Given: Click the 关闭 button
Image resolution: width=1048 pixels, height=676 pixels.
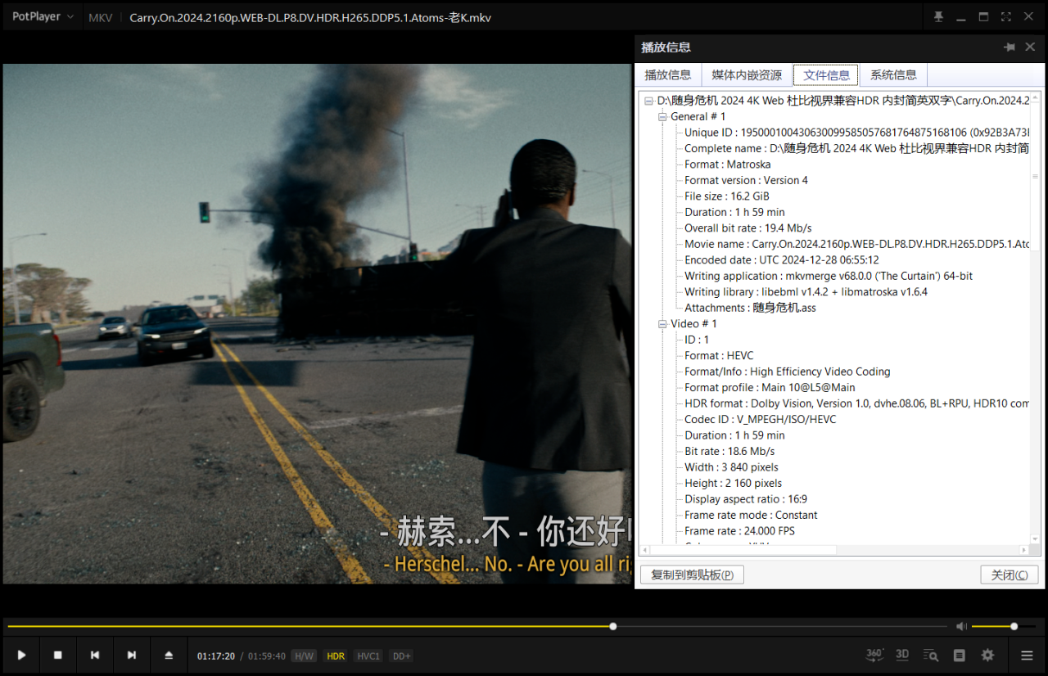Looking at the screenshot, I should pyautogui.click(x=1009, y=575).
